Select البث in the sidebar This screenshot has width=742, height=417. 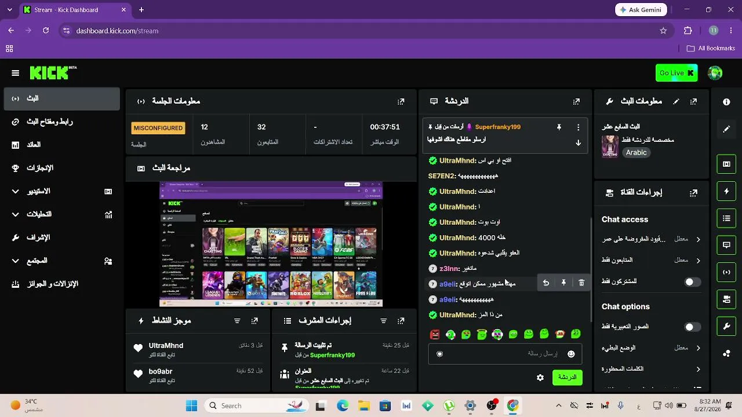tap(61, 98)
